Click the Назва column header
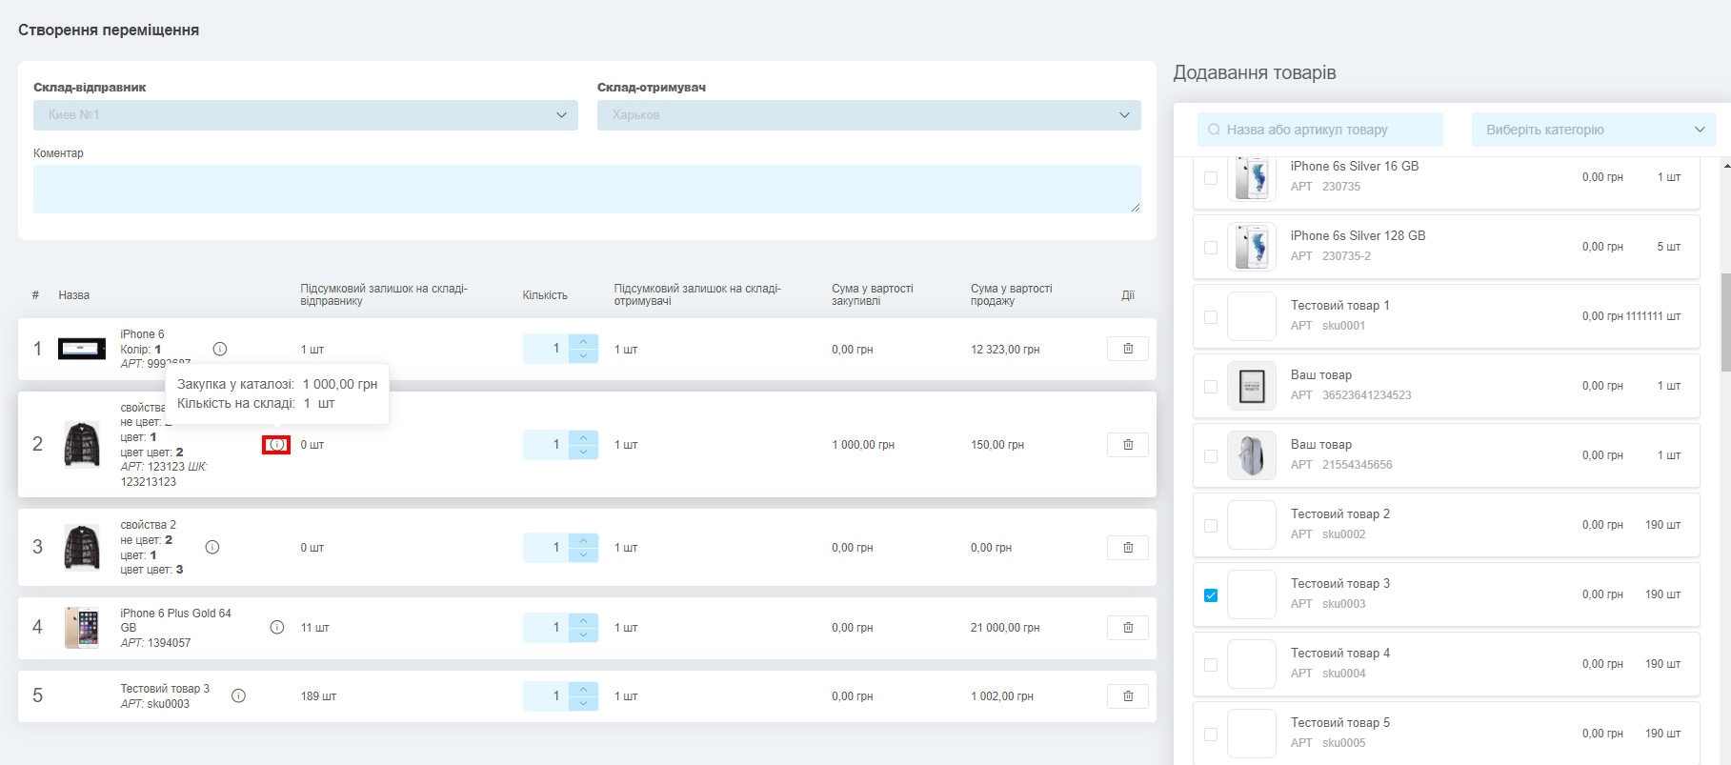This screenshot has width=1731, height=765. [74, 295]
